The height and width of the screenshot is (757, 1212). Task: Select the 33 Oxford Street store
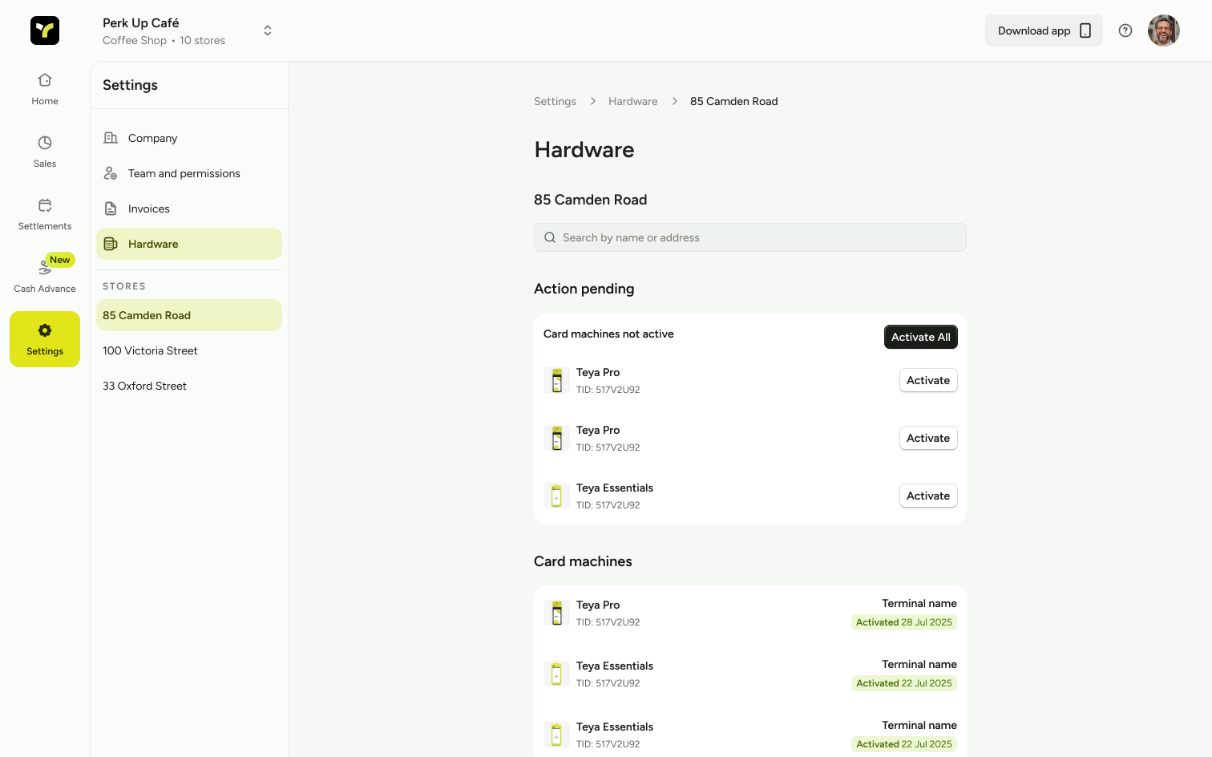144,386
